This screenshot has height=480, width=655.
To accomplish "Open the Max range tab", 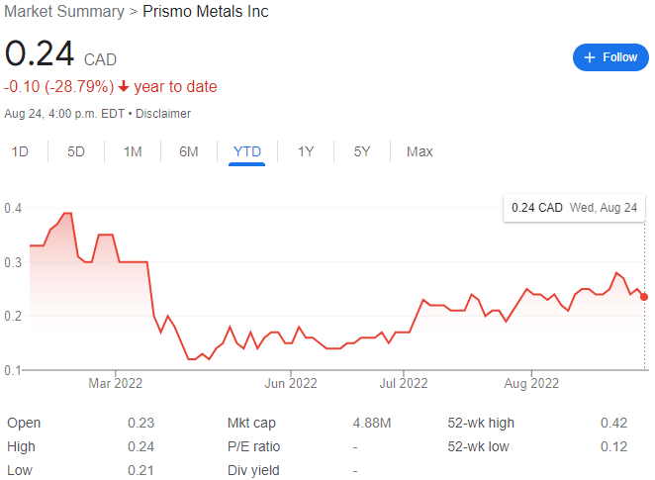I will 420,151.
